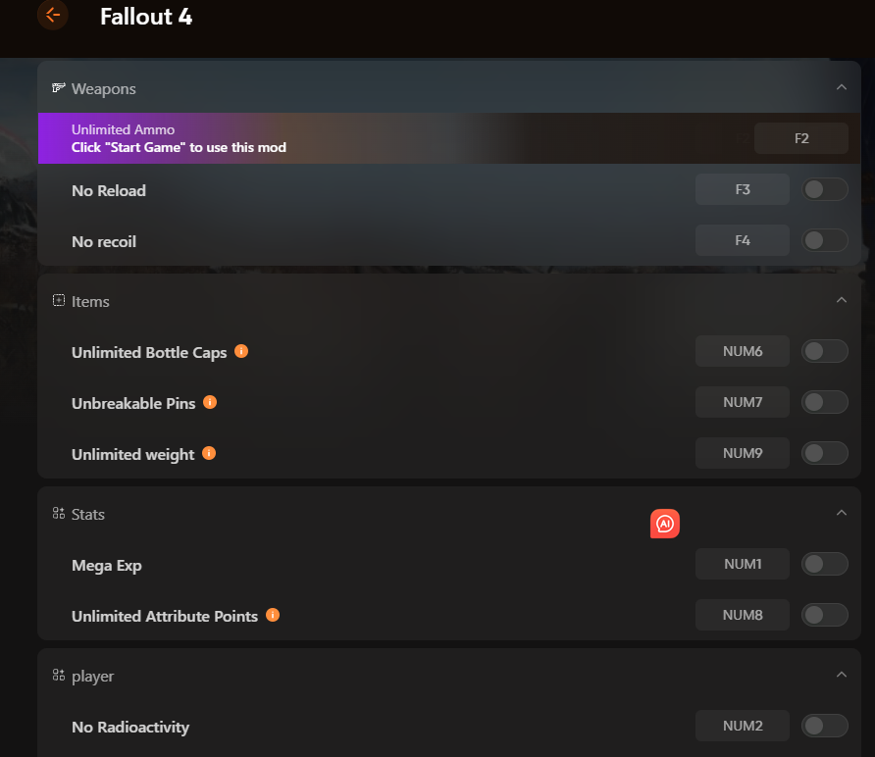Collapse the Weapons section chevron
The height and width of the screenshot is (757, 875).
tap(842, 87)
